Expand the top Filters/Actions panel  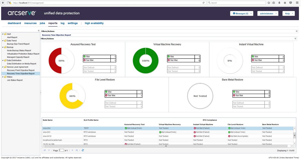tap(297, 31)
